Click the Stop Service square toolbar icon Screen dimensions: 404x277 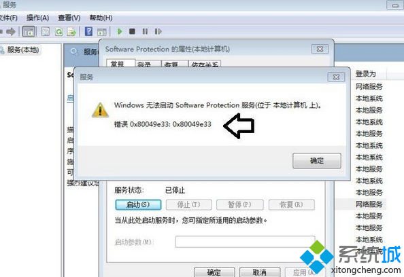(x=132, y=31)
